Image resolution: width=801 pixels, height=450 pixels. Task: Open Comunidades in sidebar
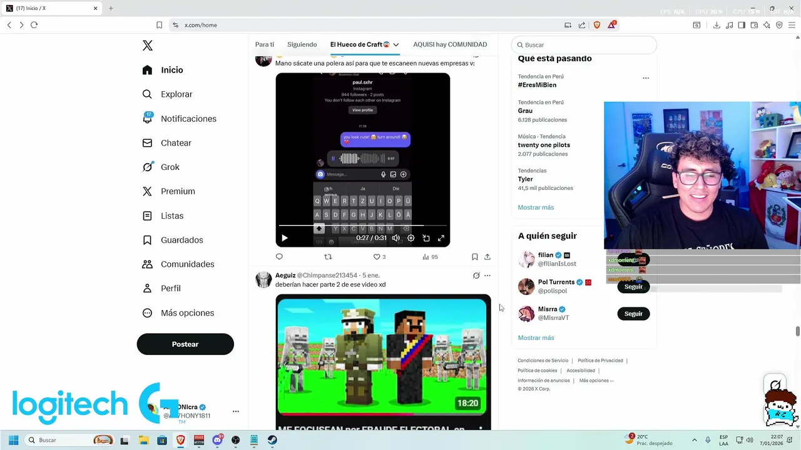(x=178, y=264)
